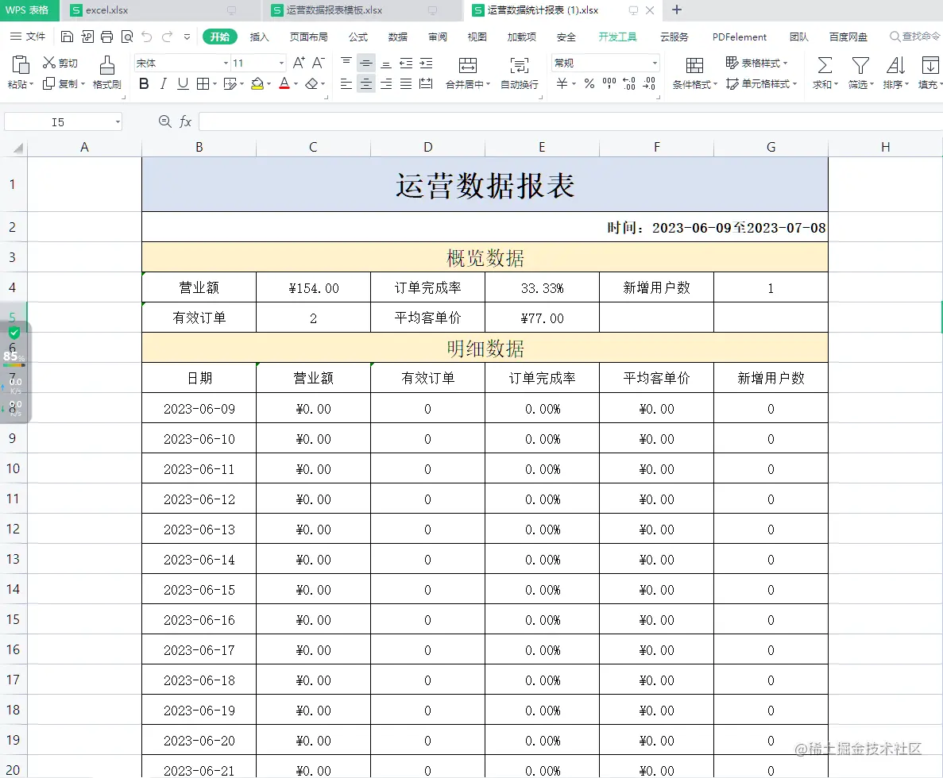The image size is (943, 778).
Task: Click the Paste clipboard icon
Action: (21, 64)
